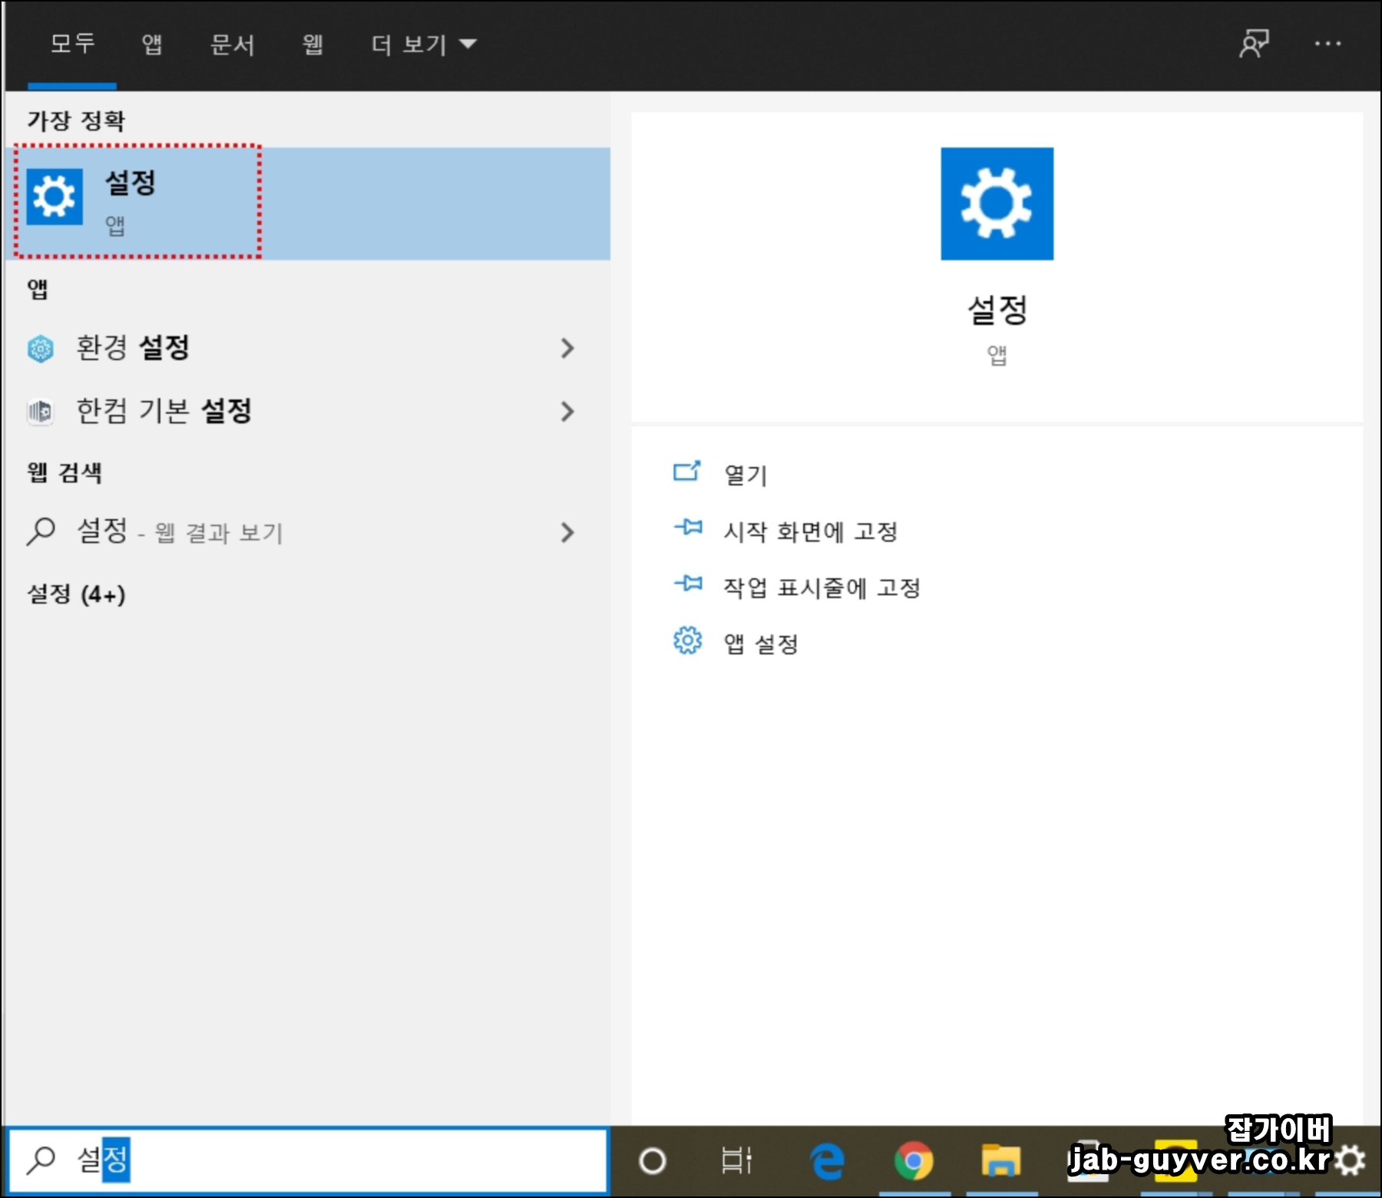Expand the 환경 설정 result chevron

coord(567,348)
